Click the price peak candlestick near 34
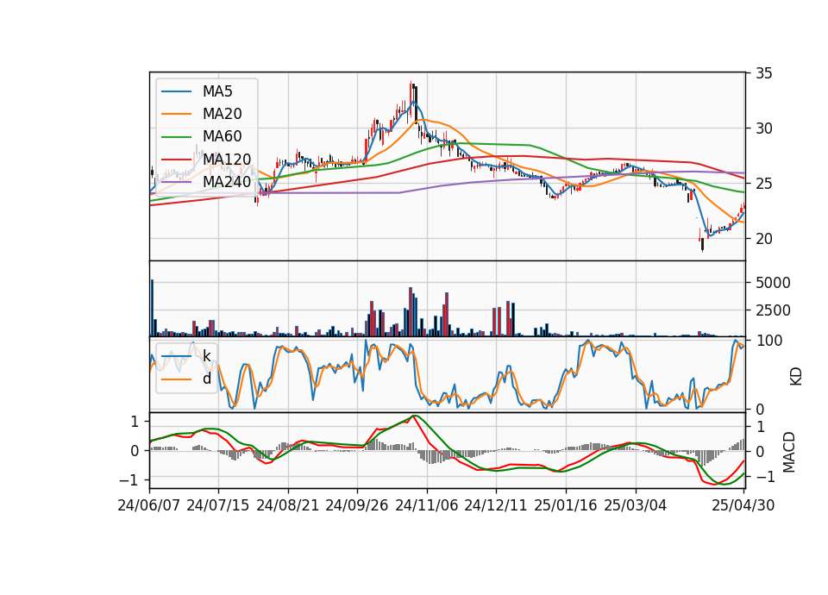Viewport: 828px width, 595px height. pos(411,97)
